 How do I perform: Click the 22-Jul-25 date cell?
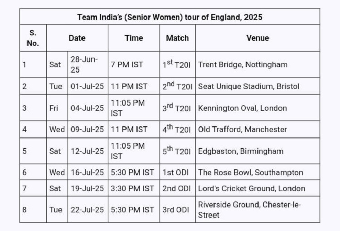point(87,210)
